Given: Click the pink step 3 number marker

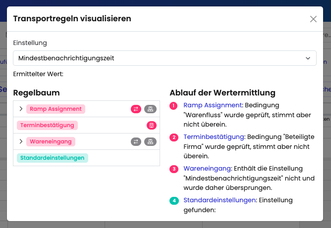Looking at the screenshot, I should tap(173, 169).
